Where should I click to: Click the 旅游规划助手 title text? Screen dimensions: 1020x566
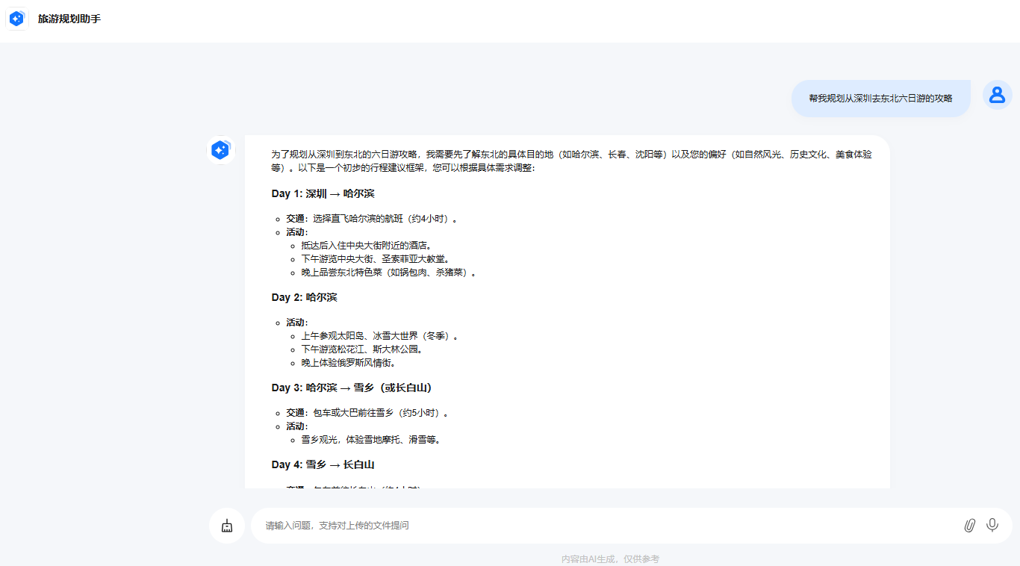click(x=69, y=19)
